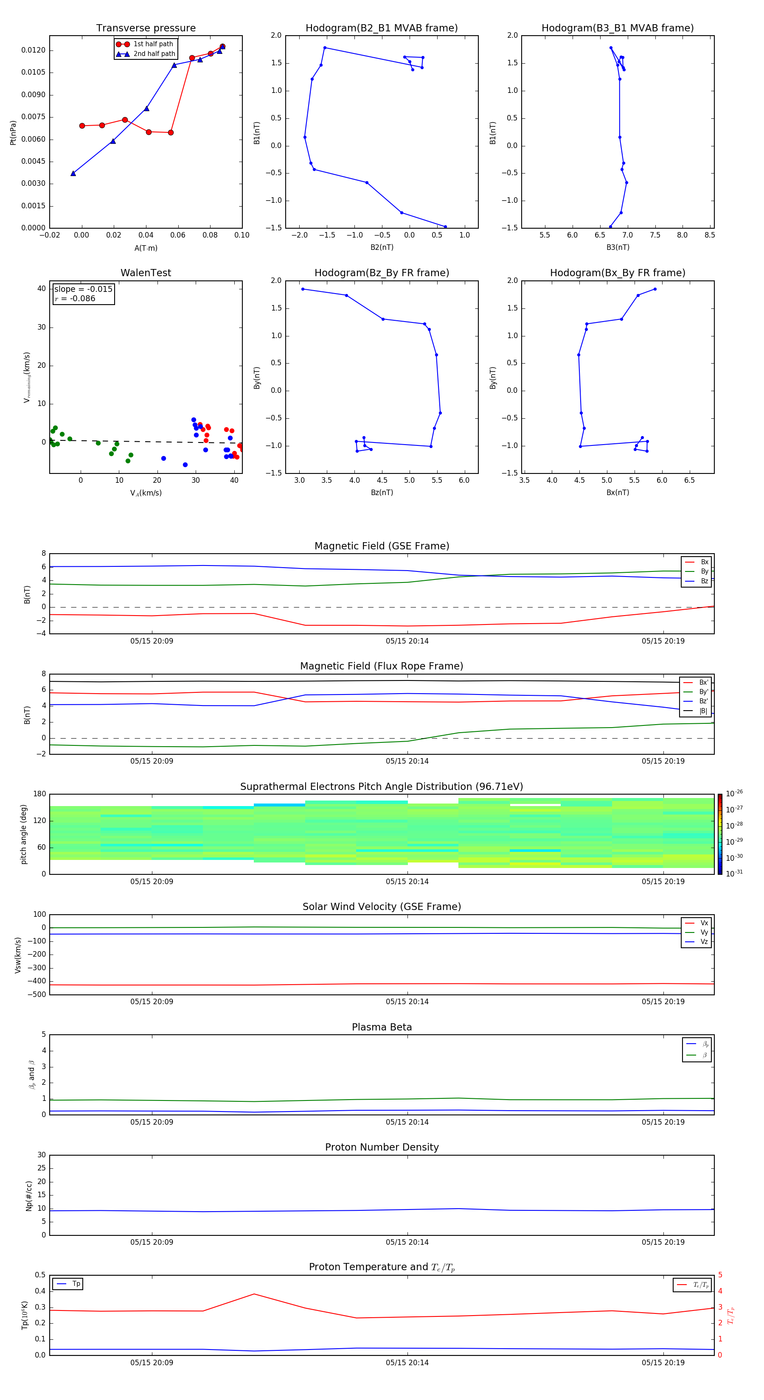Click the 'Vremaining(km/s)' y-axis label
Viewport: 764px width, 1400px height.
(x=27, y=377)
